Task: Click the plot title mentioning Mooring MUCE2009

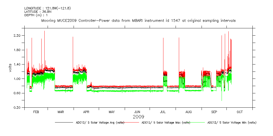Action: [x=138, y=21]
